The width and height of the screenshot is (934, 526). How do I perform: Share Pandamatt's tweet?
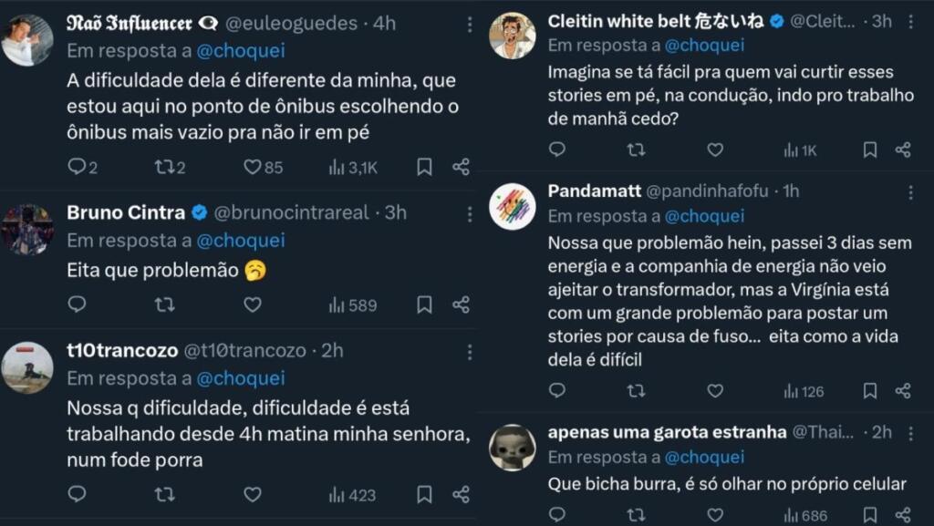pyautogui.click(x=902, y=391)
